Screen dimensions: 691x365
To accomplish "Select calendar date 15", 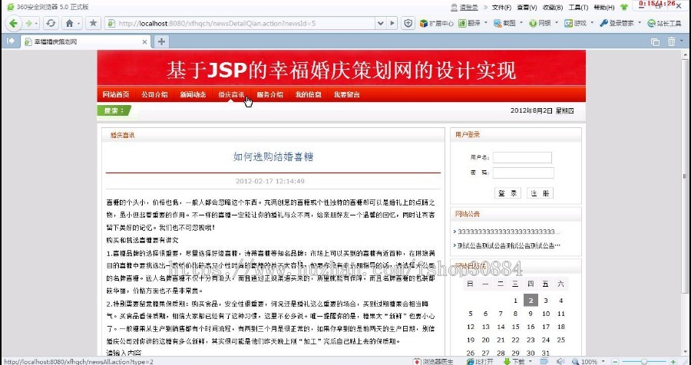I will click(x=515, y=327).
